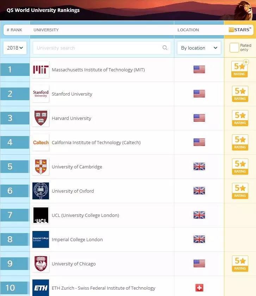This screenshot has width=256, height=296.
Task: Open MIT's 5 star plus rating badge
Action: click(x=240, y=69)
